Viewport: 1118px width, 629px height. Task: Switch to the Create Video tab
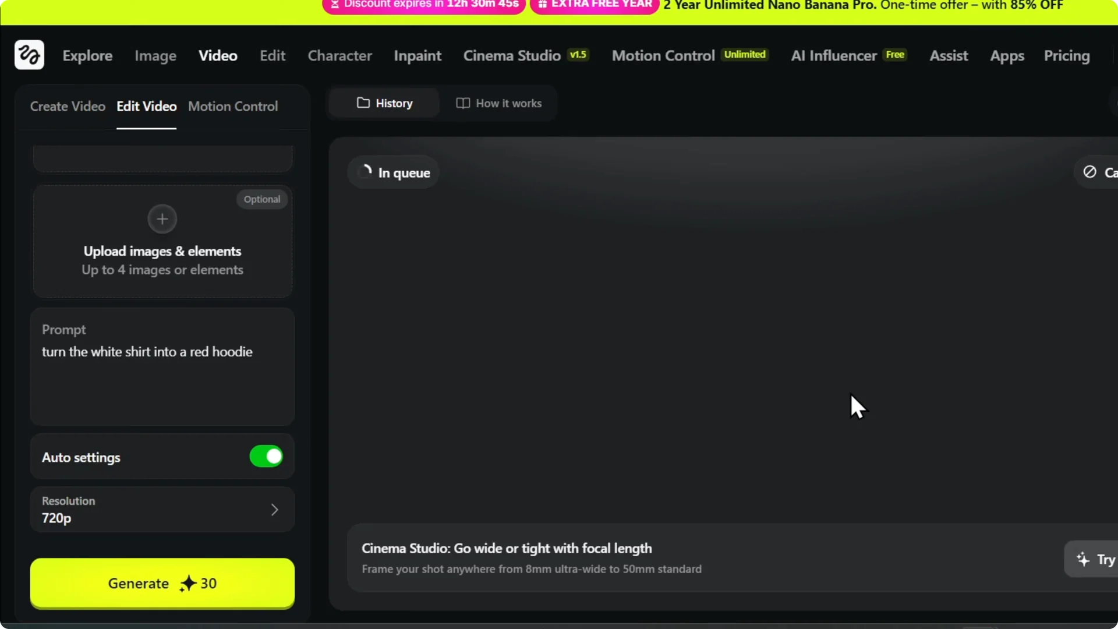pos(67,107)
